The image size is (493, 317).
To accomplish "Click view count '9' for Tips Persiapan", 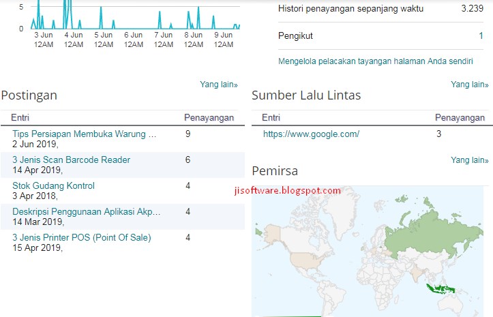I will pyautogui.click(x=188, y=134).
